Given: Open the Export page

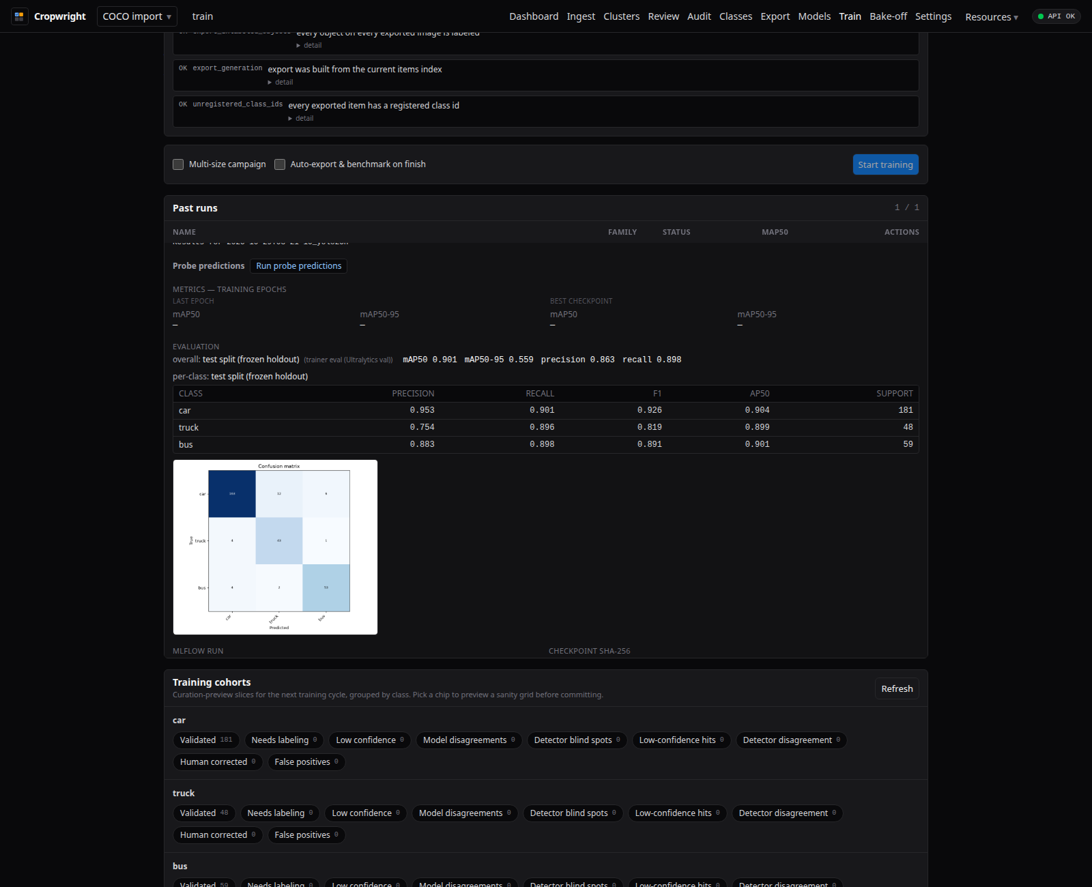Looking at the screenshot, I should click(x=775, y=16).
